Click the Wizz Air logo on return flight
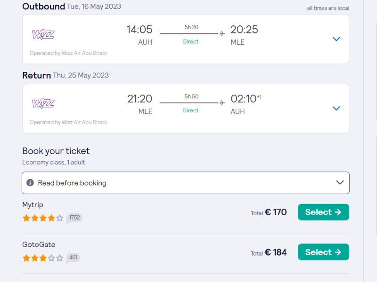 coord(43,103)
